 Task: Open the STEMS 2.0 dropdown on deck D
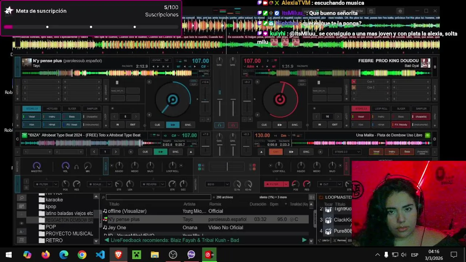(347, 152)
